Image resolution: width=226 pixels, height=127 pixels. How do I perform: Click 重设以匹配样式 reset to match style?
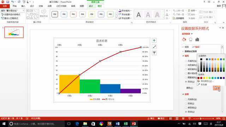(x=10, y=18)
